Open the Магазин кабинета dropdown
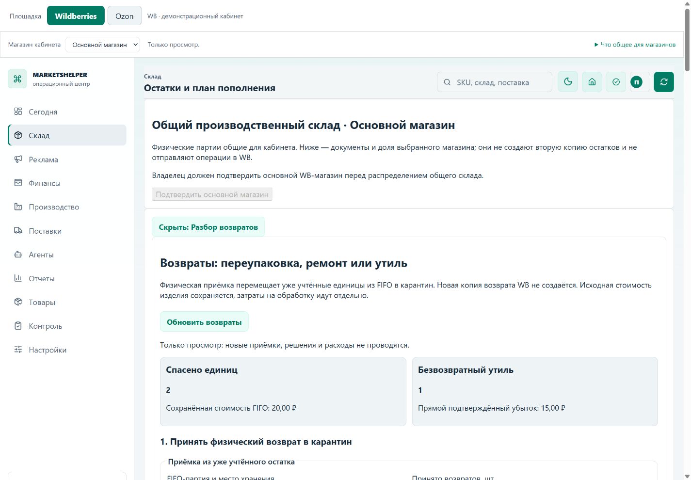The image size is (691, 480). tap(102, 45)
